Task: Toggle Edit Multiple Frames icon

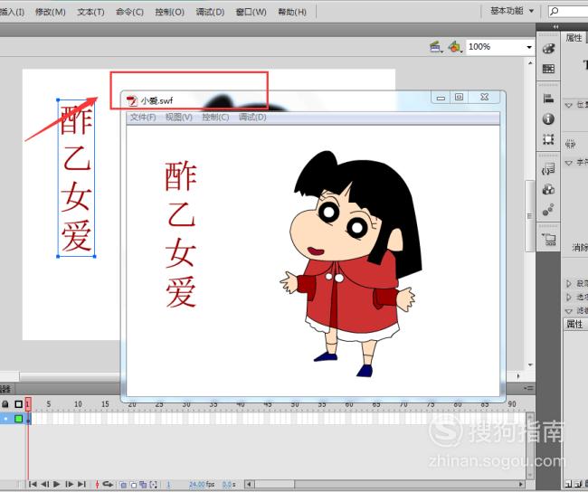Action: coord(143,485)
